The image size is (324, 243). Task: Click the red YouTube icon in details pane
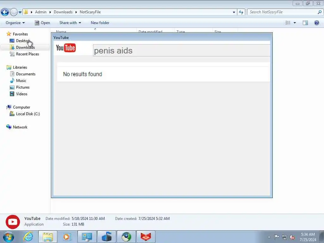[x=13, y=222]
